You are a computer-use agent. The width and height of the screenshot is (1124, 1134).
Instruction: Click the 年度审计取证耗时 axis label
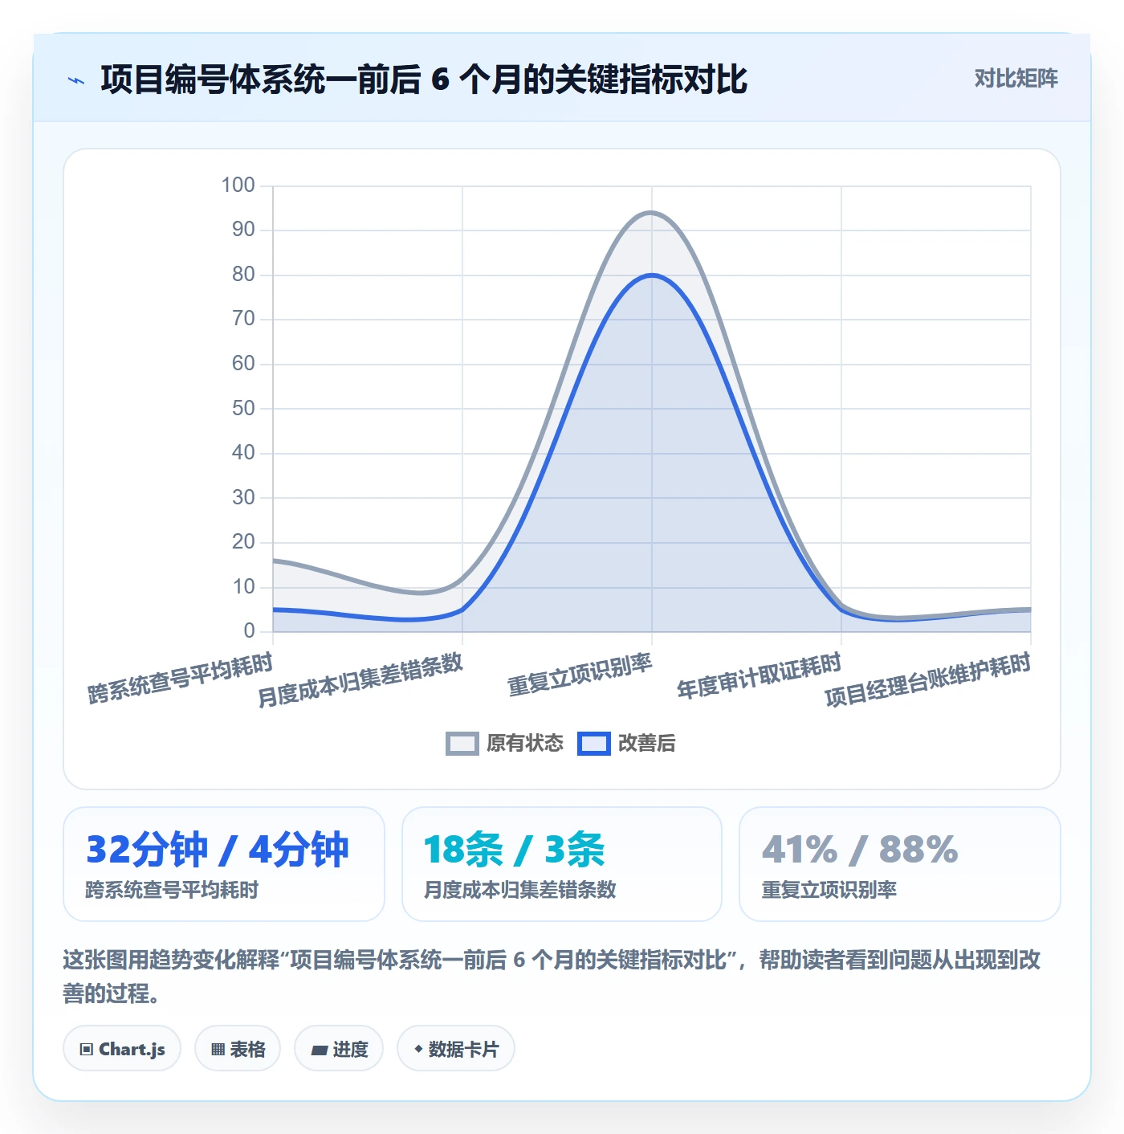click(760, 676)
